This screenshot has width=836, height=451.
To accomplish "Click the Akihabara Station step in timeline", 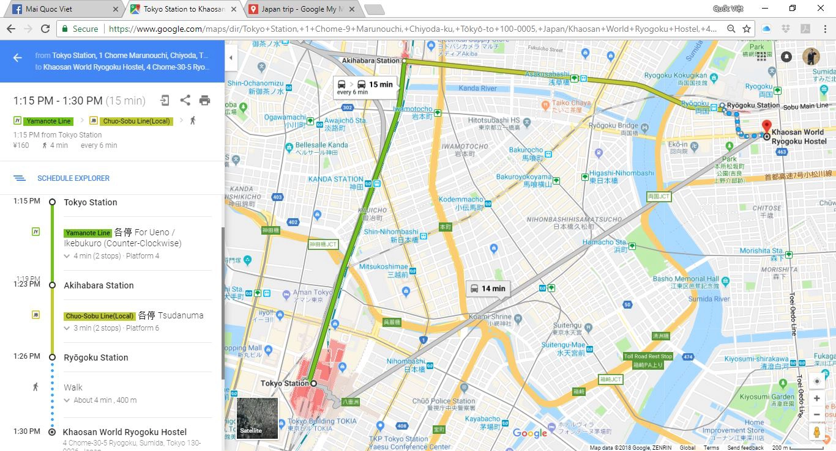I will point(99,285).
